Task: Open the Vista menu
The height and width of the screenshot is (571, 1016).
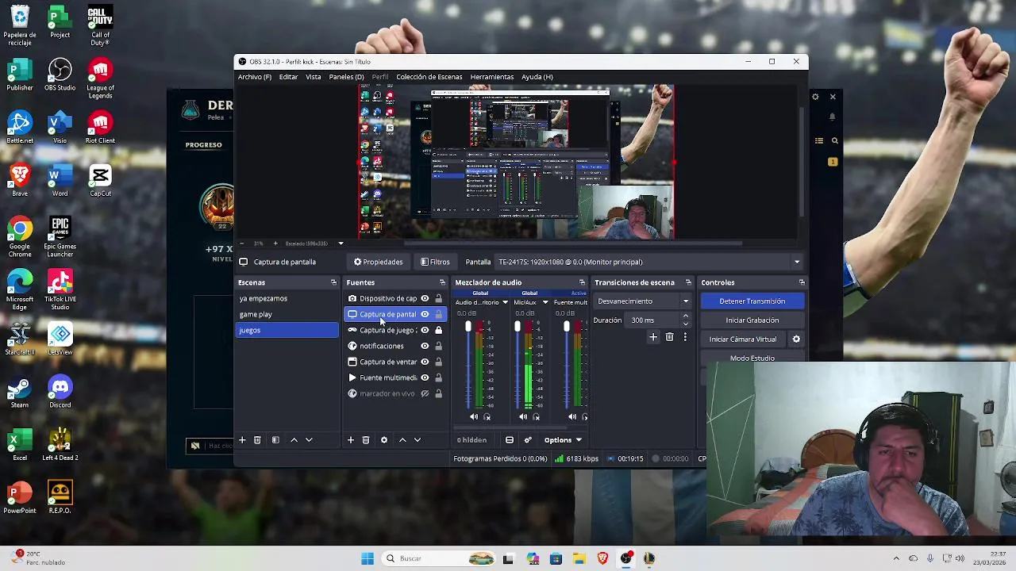Action: 314,77
